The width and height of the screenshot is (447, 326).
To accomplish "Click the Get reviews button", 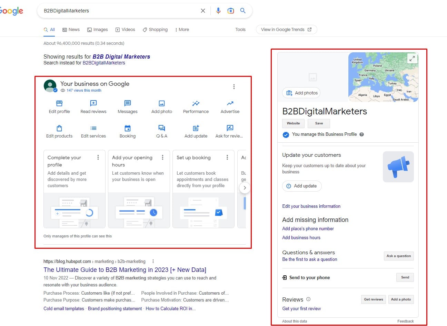I will (x=374, y=299).
